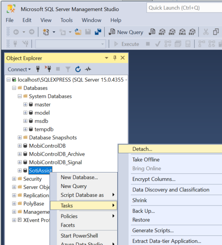Image resolution: width=222 pixels, height=245 pixels.
Task: Open the Activity Monitor icon
Action: tap(88, 69)
